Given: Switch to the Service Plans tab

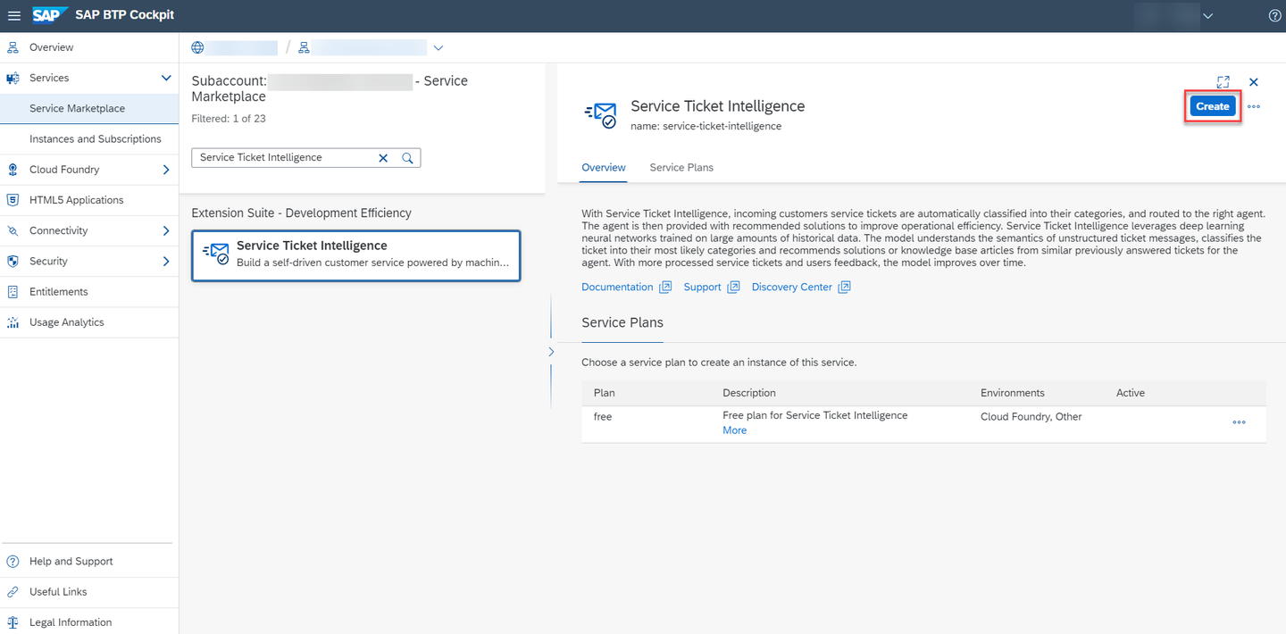Looking at the screenshot, I should [x=681, y=168].
